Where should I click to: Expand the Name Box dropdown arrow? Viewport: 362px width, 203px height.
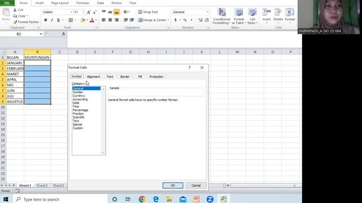tap(41, 34)
